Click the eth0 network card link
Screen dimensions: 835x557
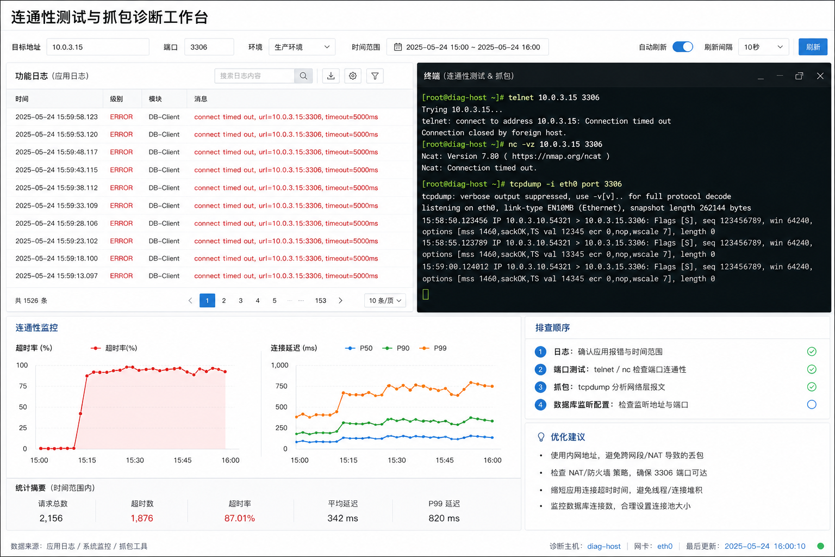tap(665, 546)
